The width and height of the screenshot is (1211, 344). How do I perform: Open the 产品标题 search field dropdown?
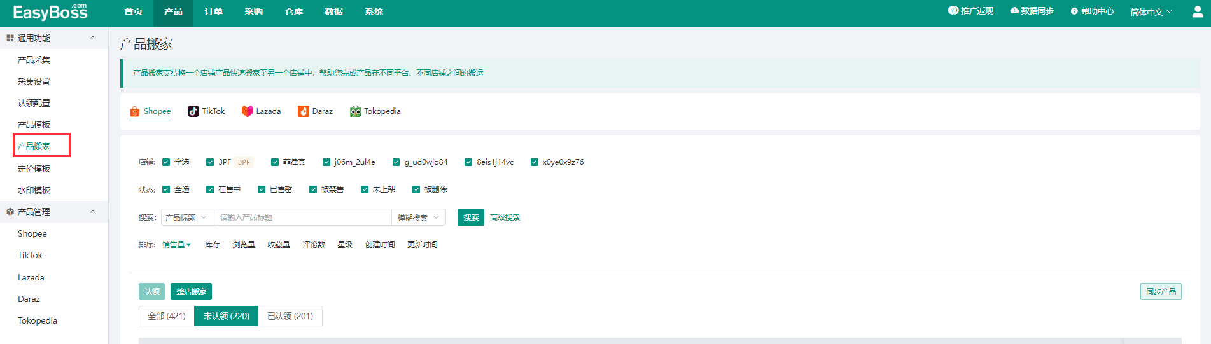[187, 217]
